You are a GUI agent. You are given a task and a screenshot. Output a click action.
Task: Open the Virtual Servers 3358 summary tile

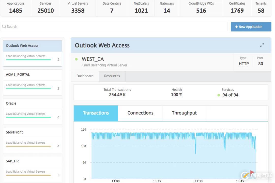pos(78,8)
